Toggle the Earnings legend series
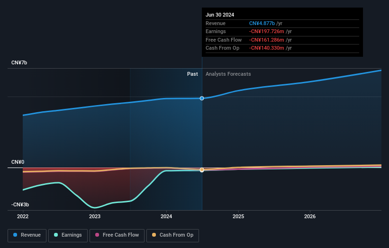 tap(68, 235)
